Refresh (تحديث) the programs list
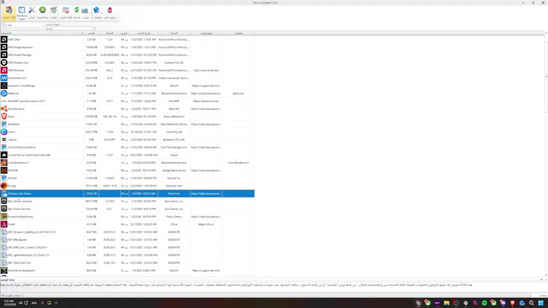548x308 pixels. pos(77,13)
